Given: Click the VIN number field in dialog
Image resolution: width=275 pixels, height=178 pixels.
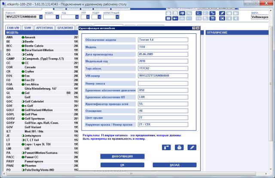Looking at the screenshot, I should click(x=163, y=76).
